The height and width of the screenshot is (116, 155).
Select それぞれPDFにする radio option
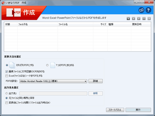7,65
